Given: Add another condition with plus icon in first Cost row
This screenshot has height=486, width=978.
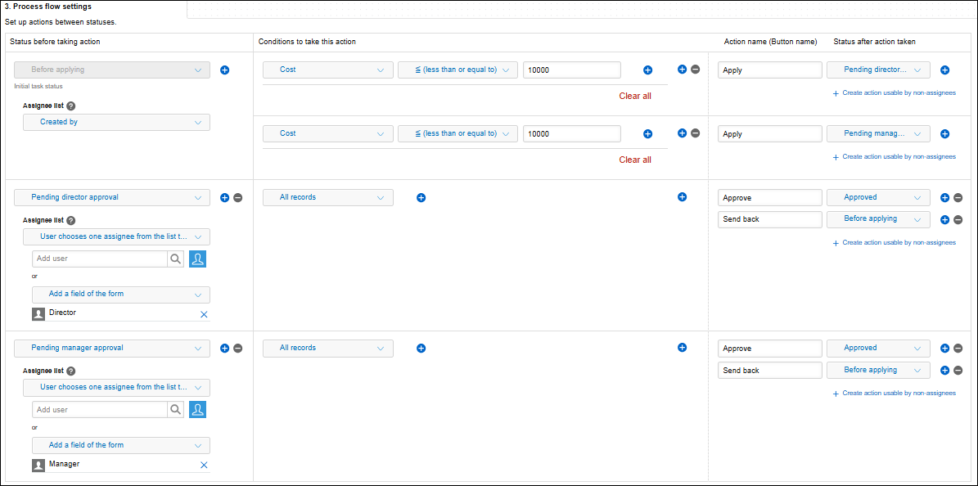Looking at the screenshot, I should (647, 70).
